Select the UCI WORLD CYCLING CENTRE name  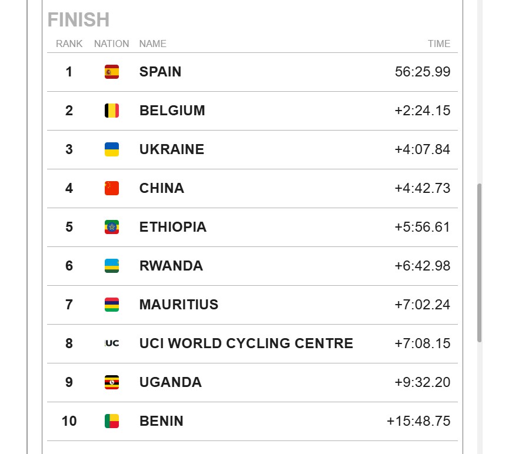point(246,343)
